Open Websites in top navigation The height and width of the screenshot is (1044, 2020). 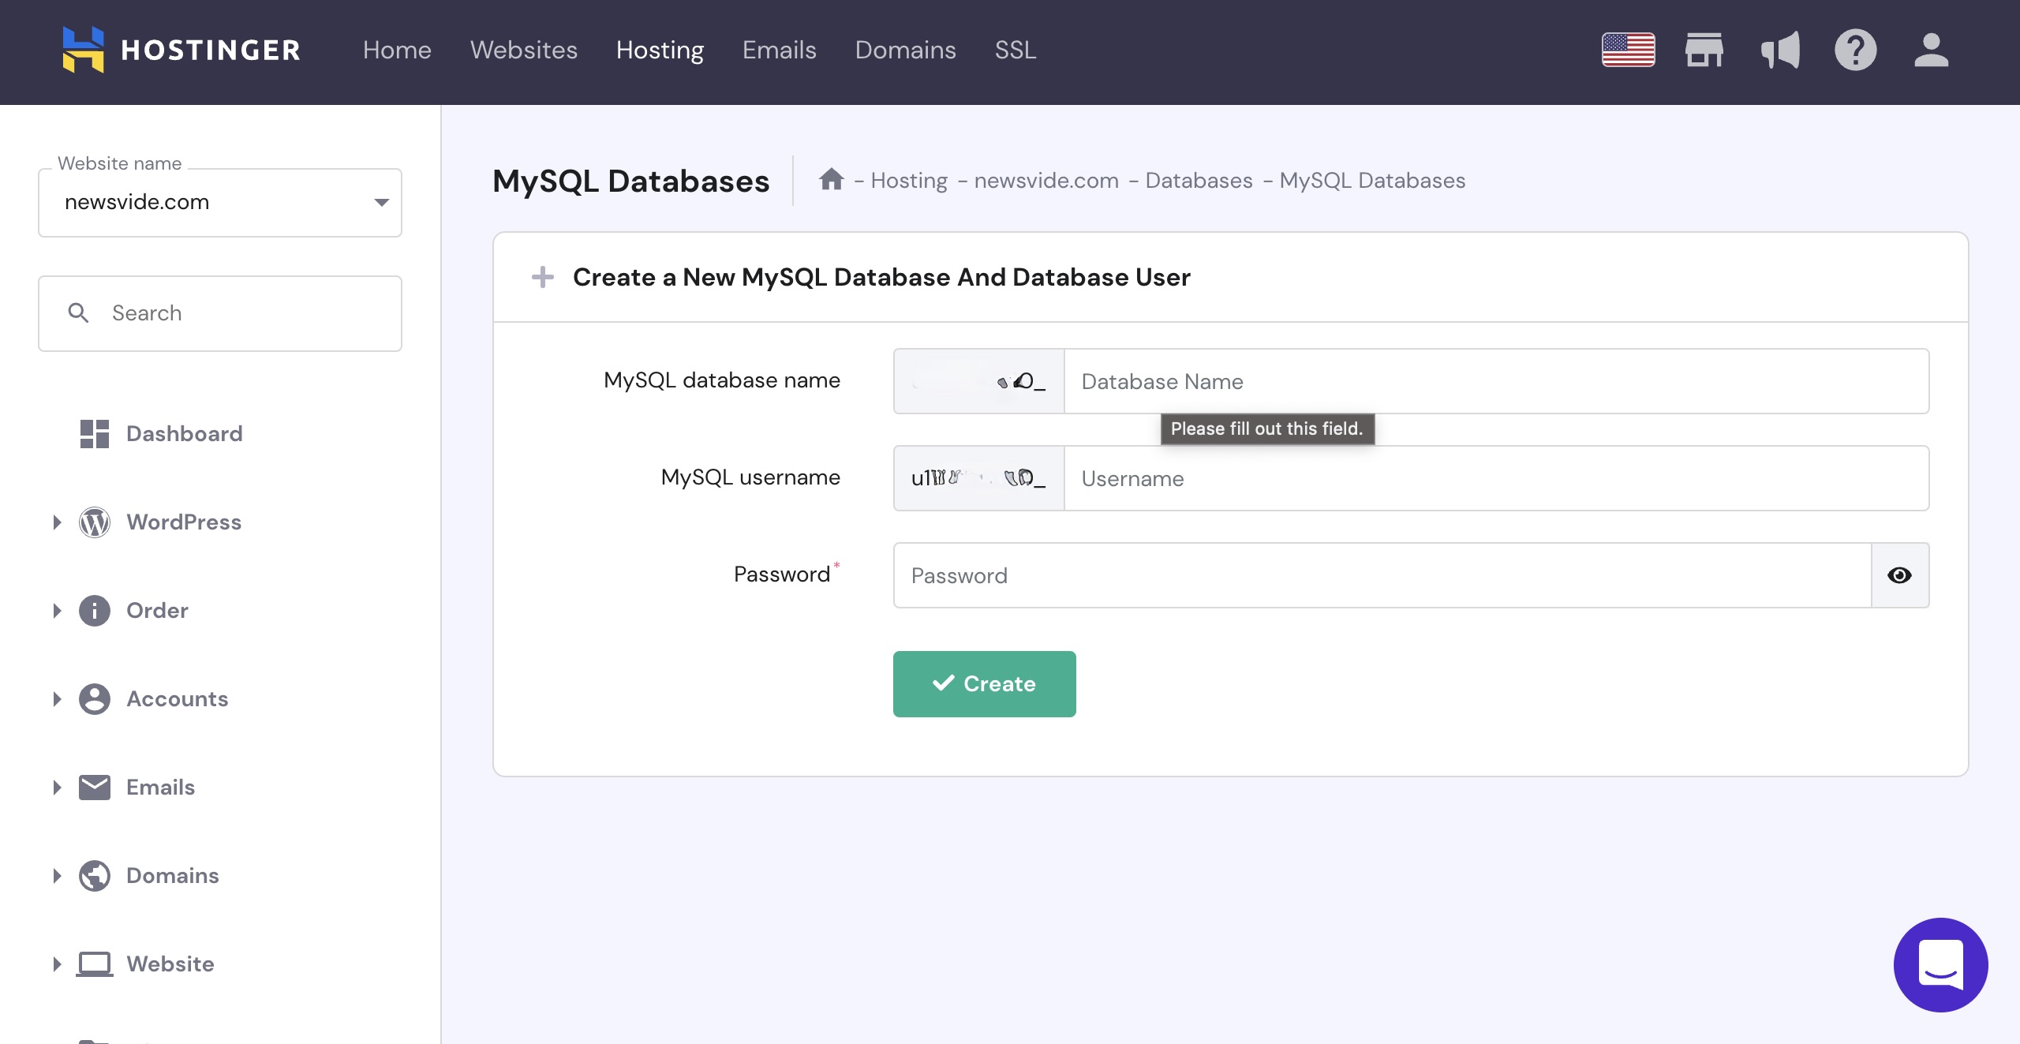click(524, 50)
